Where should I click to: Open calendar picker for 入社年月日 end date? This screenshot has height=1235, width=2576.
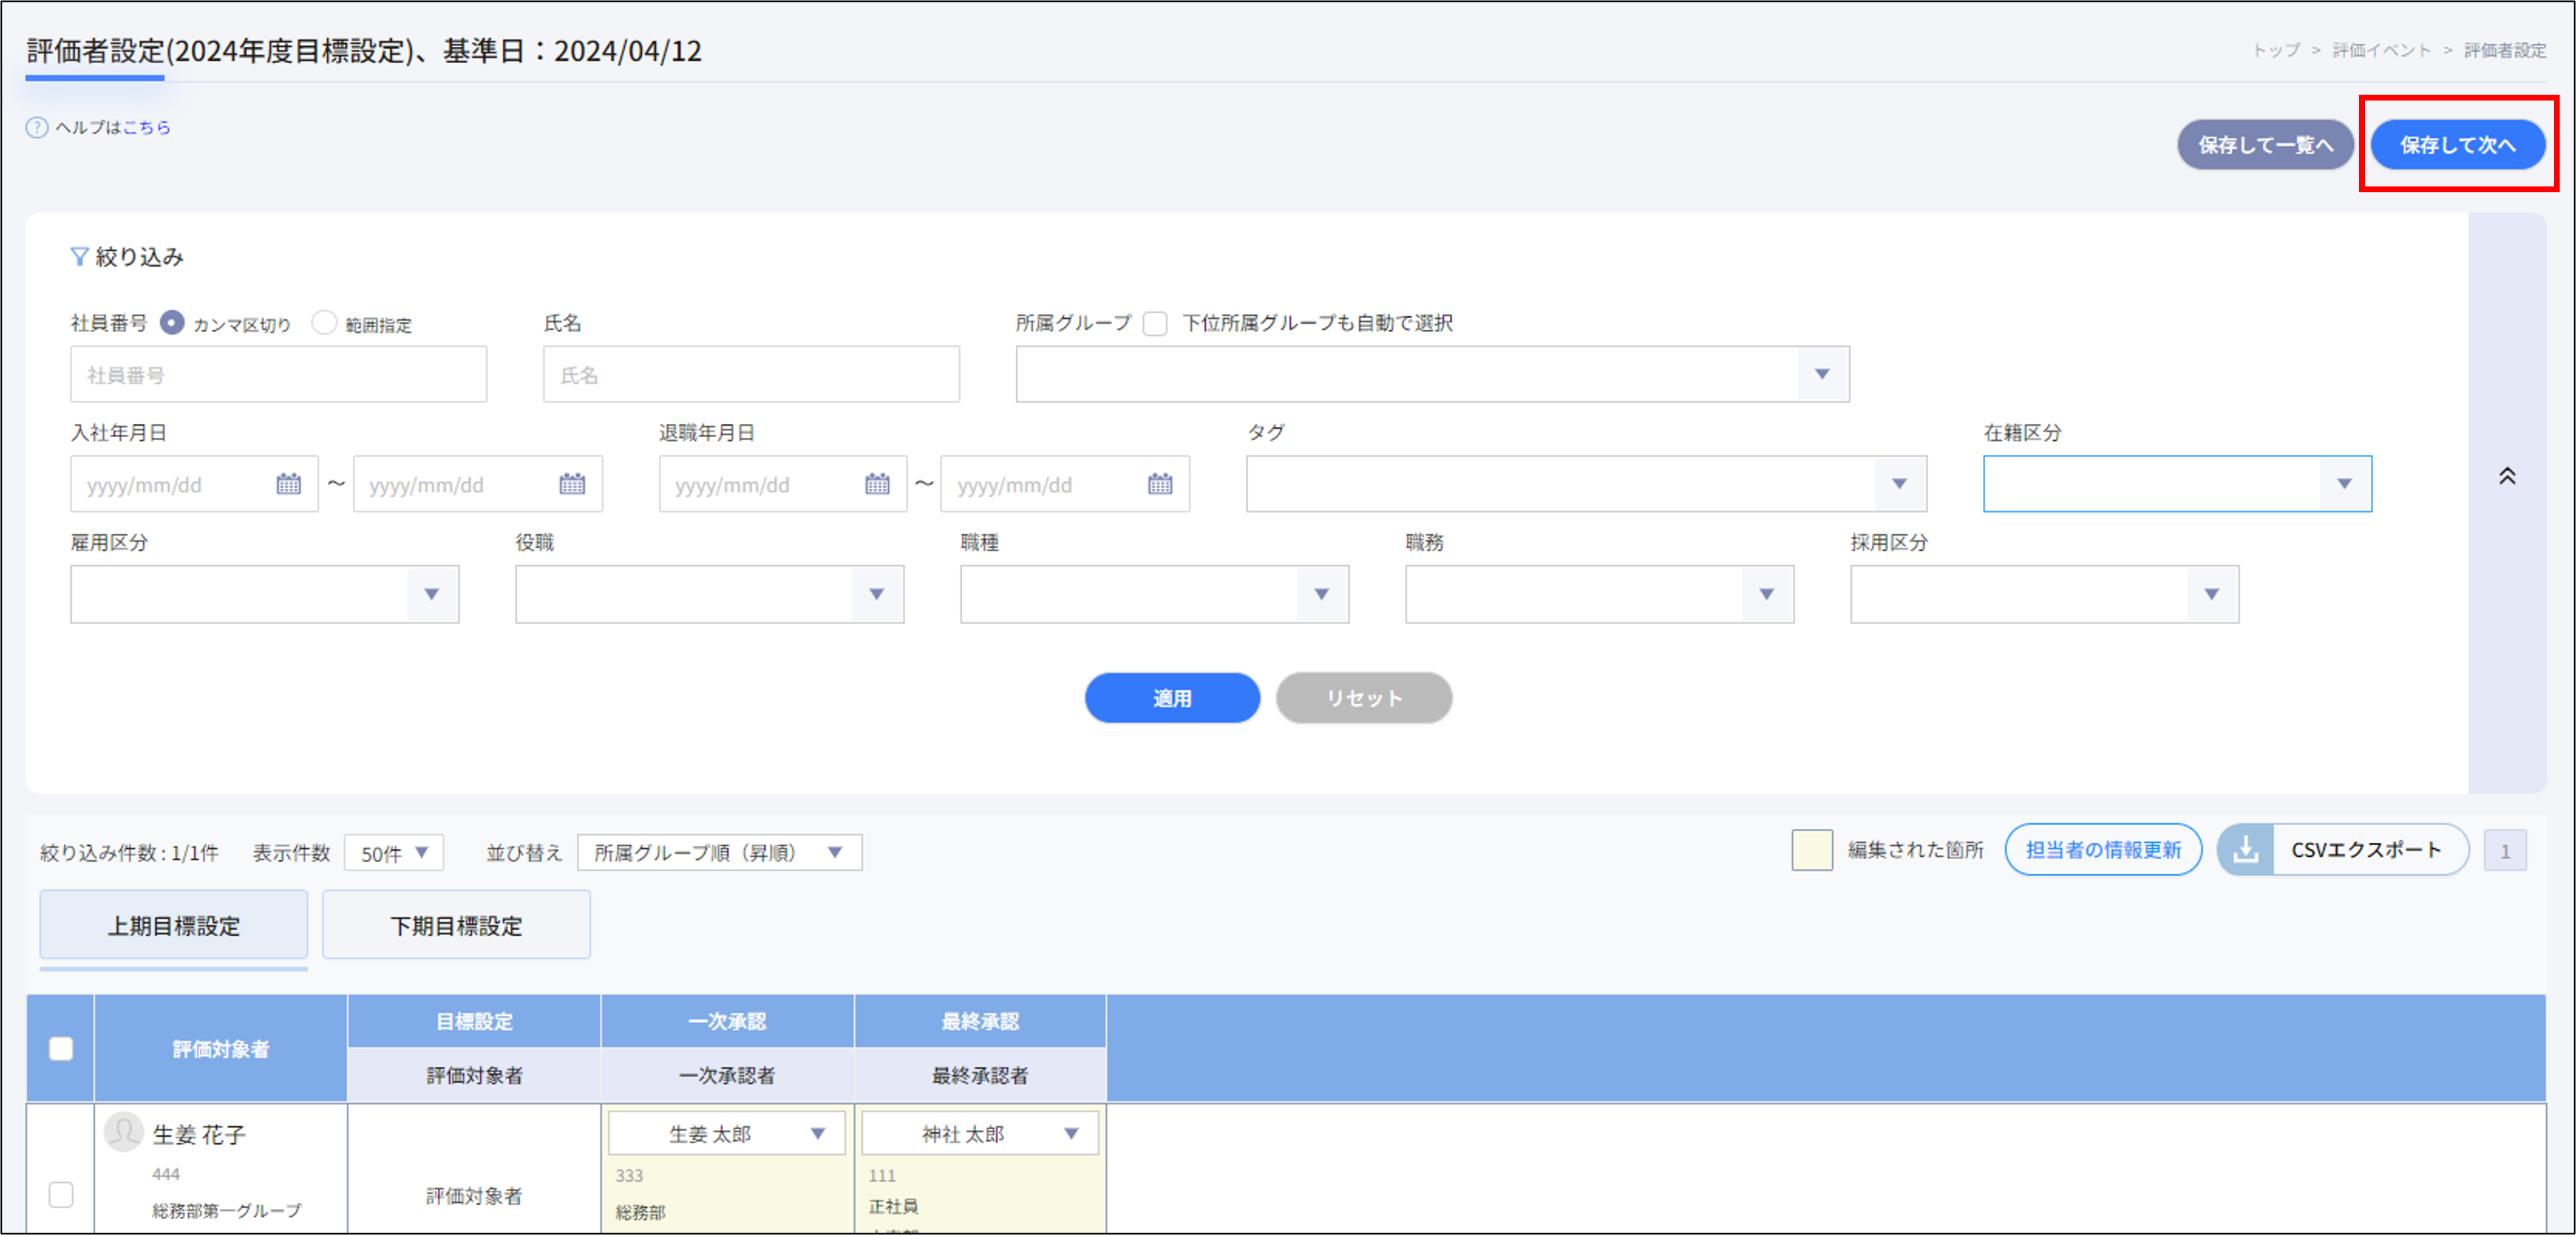(x=573, y=484)
